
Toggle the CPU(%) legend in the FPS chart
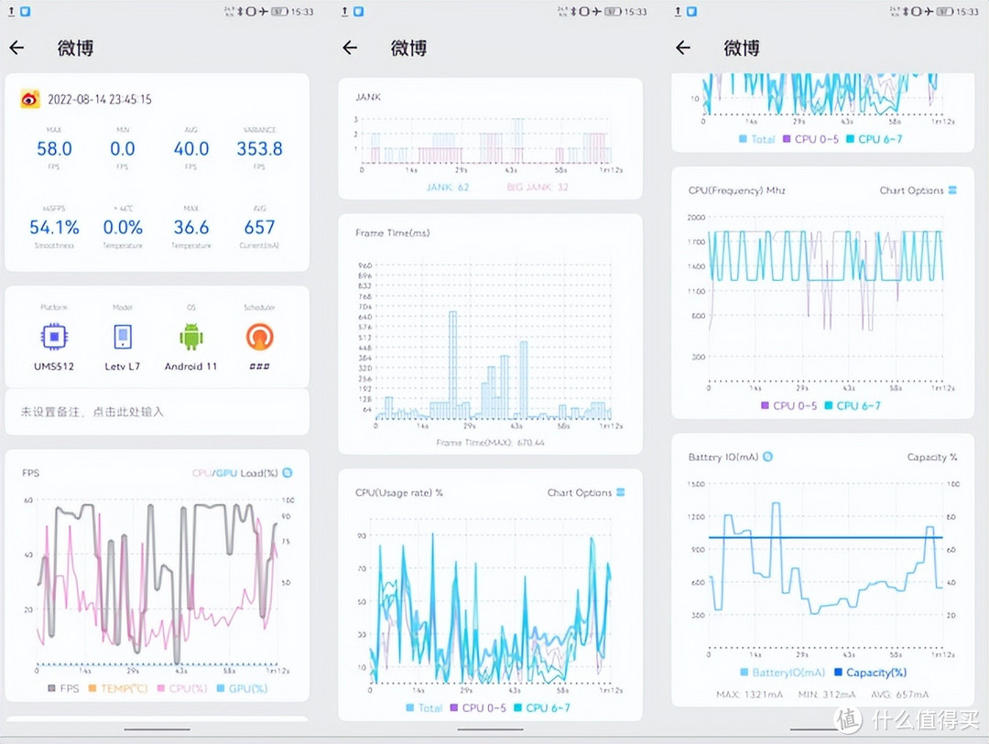tap(181, 688)
